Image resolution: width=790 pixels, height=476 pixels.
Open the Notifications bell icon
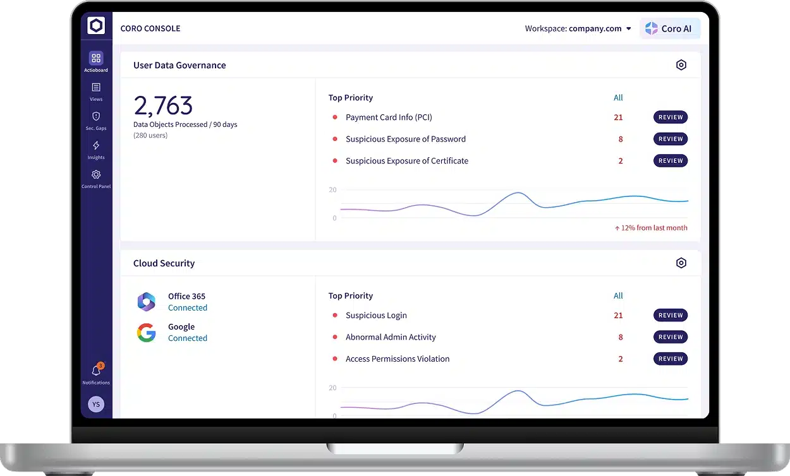coord(96,371)
